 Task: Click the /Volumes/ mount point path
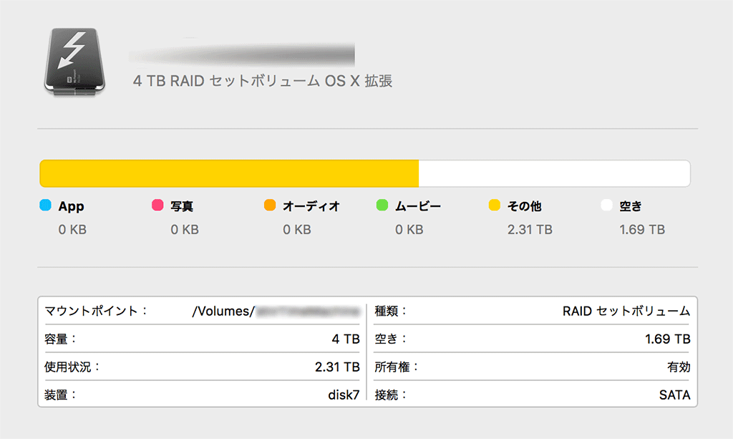pos(275,312)
